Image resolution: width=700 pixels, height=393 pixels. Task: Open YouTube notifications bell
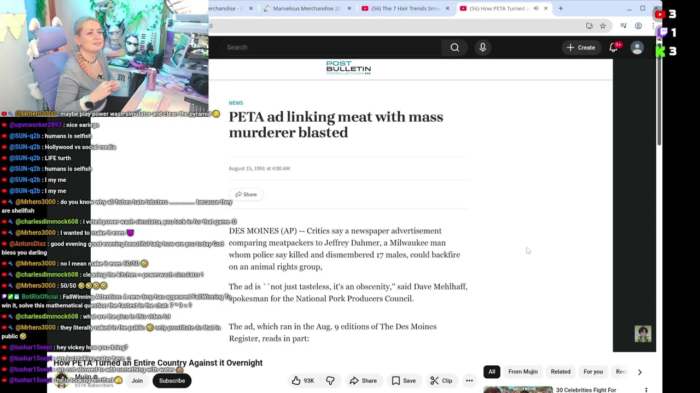pos(614,47)
